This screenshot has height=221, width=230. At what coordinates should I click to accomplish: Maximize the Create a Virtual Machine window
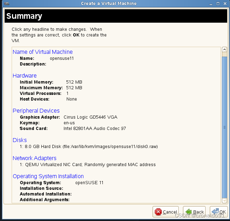218,4
